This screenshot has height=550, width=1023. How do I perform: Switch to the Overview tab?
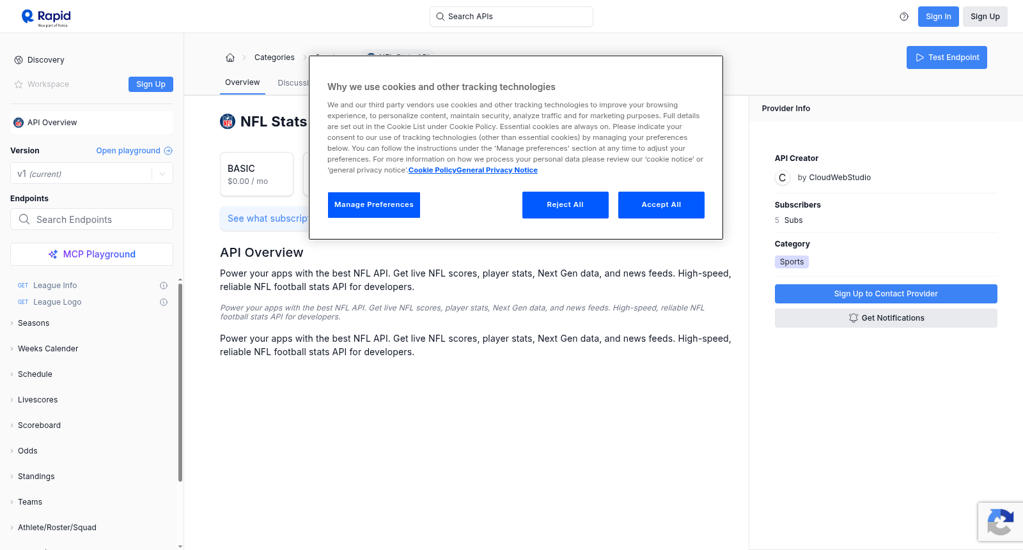coord(242,82)
